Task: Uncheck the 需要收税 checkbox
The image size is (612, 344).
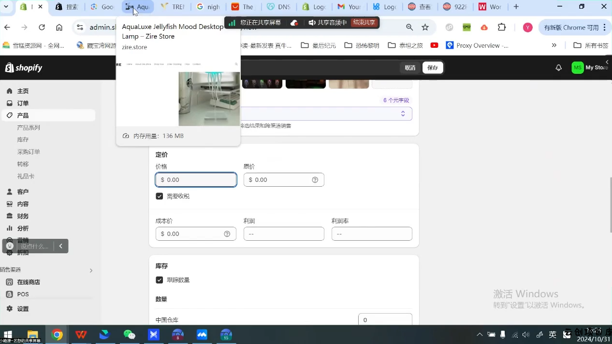Action: click(x=160, y=196)
